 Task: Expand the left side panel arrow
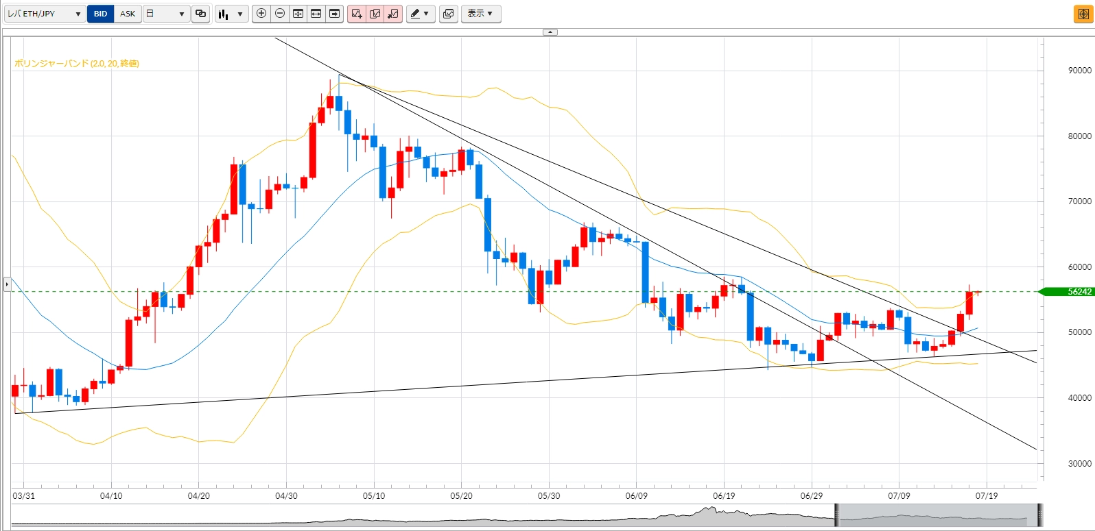(x=7, y=284)
